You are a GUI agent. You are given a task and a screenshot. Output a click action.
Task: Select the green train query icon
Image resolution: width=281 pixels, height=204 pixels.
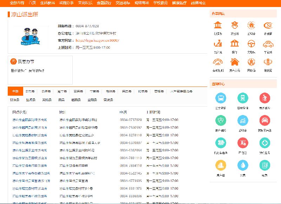[x=243, y=98]
